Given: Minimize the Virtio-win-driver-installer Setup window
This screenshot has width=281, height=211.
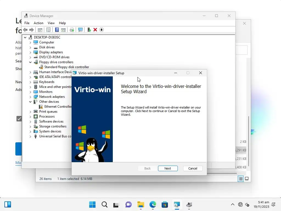Looking at the screenshot, I should point(176,73).
